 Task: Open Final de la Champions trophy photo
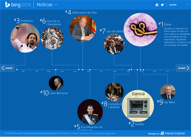click(52, 38)
